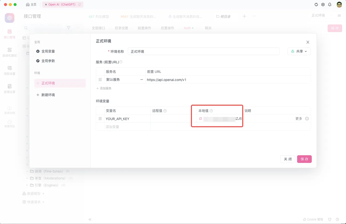Select the YOUR_API_KEY variable name cell
The width and height of the screenshot is (346, 224).
[127, 119]
